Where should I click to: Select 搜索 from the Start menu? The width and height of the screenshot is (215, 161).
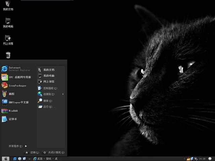click(47, 101)
